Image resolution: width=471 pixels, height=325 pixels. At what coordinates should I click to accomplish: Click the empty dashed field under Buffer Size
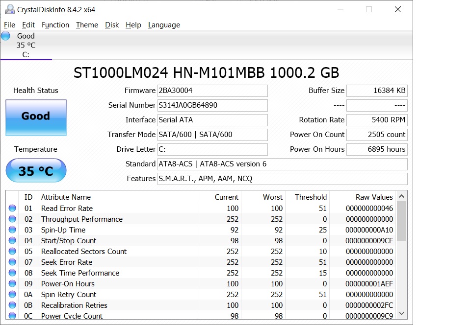(x=377, y=105)
